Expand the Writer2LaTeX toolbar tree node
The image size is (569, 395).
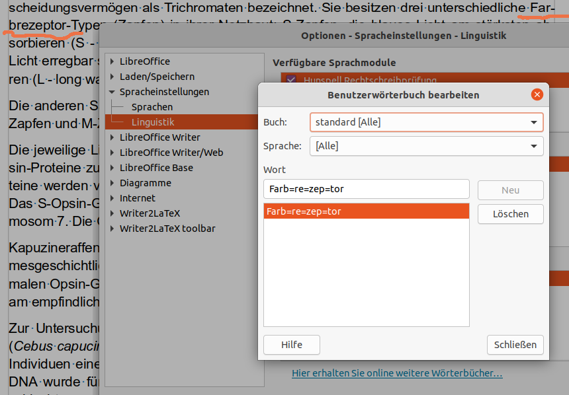click(112, 229)
